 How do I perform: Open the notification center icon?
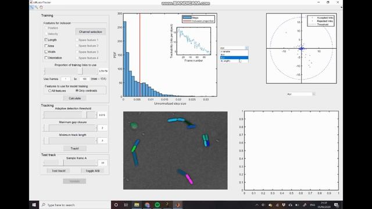tap(337, 205)
